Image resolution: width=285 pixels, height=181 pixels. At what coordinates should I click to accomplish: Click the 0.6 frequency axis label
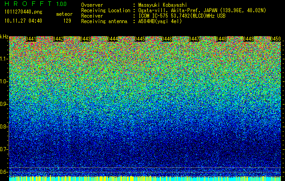(4, 172)
